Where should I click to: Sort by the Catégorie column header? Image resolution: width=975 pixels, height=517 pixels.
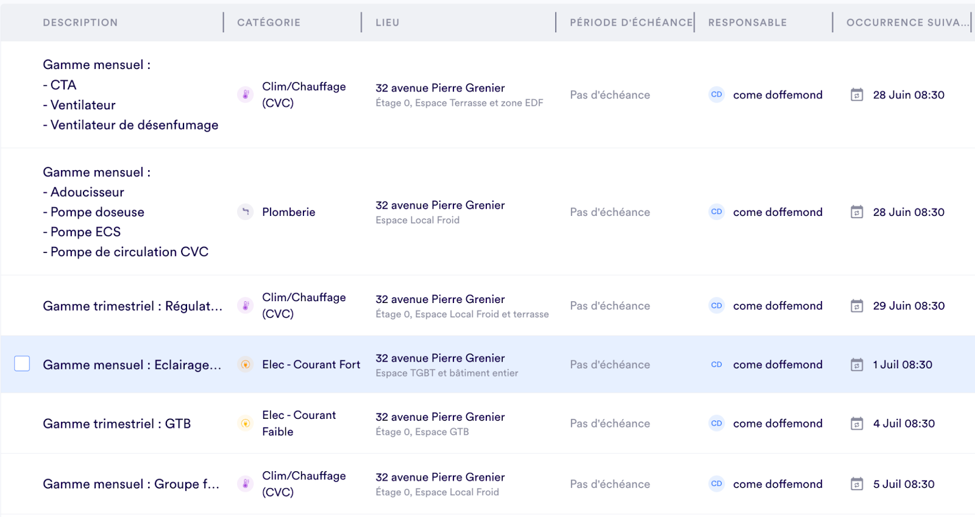[269, 23]
